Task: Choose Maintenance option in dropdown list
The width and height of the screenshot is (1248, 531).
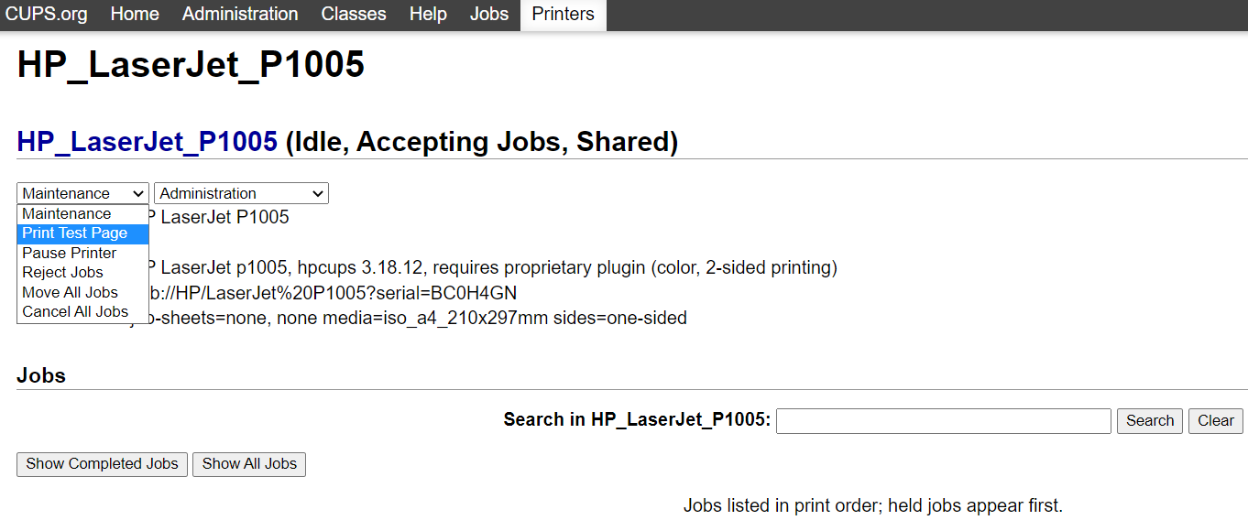Action: [67, 214]
